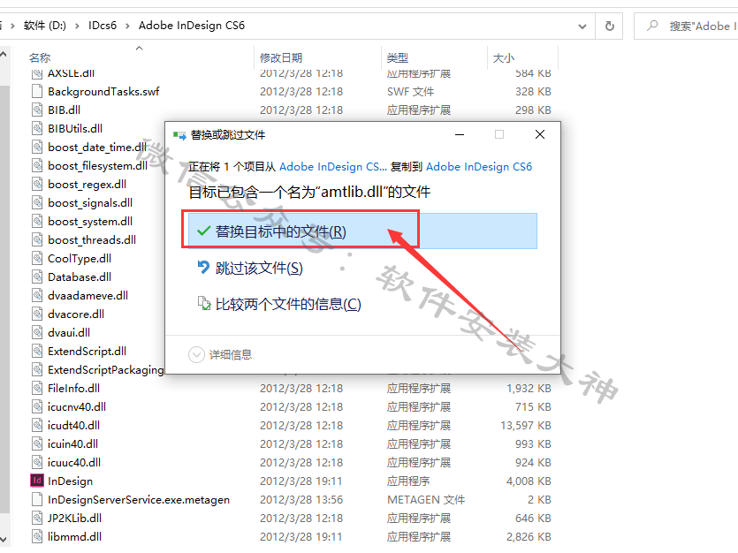The image size is (738, 553).
Task: Click the 13,597 KB size cell
Action: pos(526,426)
